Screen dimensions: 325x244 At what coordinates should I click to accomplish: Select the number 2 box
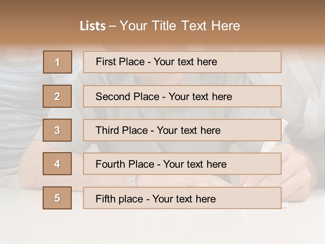[x=57, y=96]
